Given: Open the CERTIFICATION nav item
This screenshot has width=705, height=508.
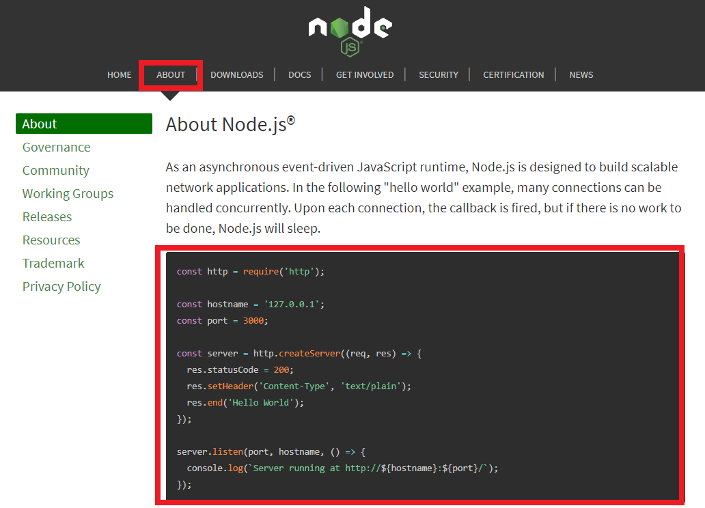Looking at the screenshot, I should pos(514,74).
